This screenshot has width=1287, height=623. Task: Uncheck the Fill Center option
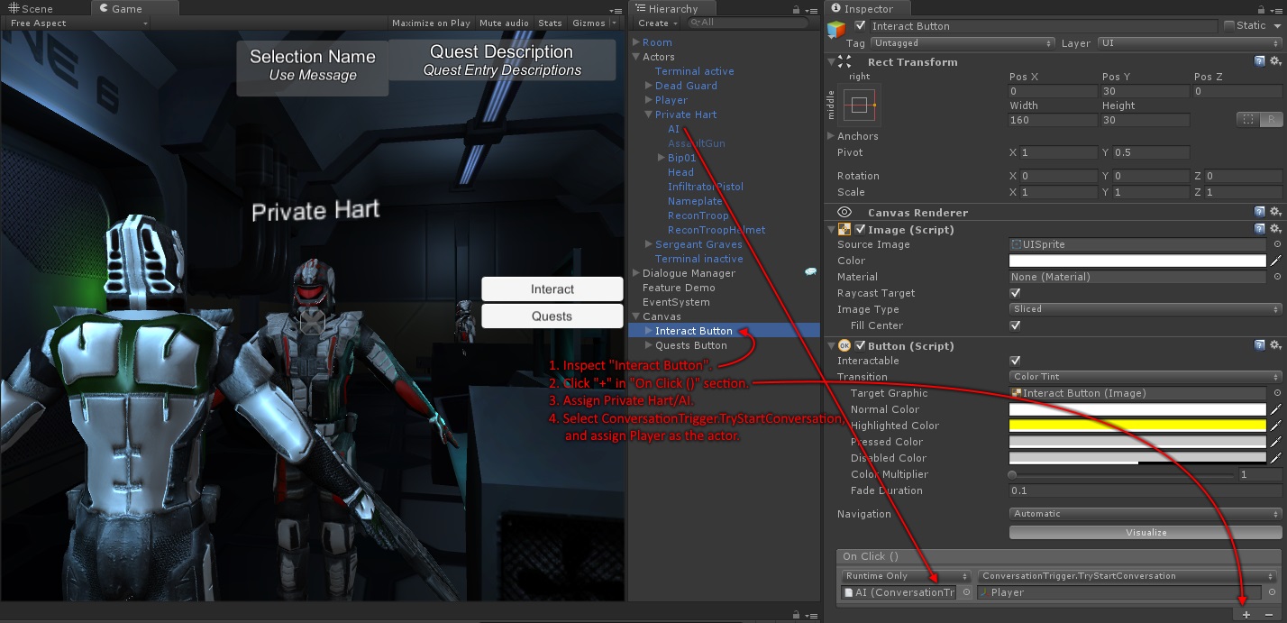[x=1016, y=325]
